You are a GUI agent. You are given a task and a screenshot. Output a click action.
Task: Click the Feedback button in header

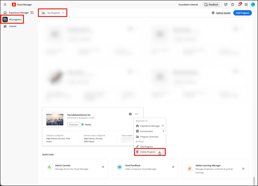[x=211, y=4]
